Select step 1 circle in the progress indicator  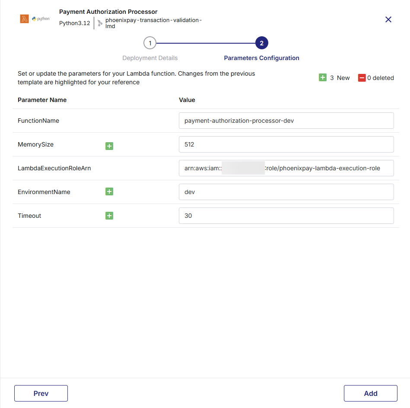(x=150, y=43)
